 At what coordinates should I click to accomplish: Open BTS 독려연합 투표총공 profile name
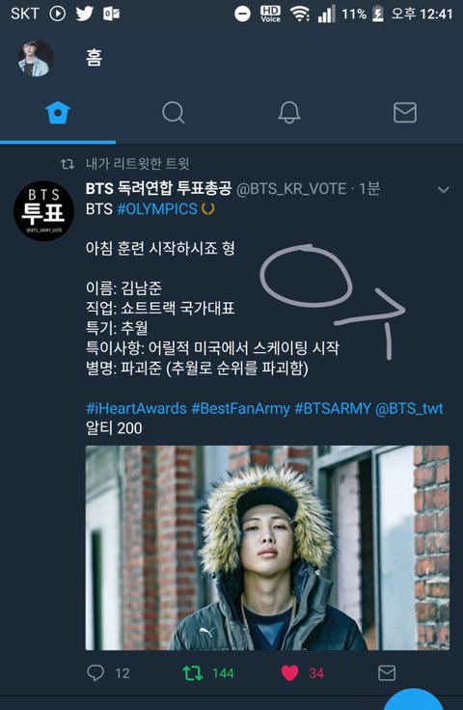(158, 188)
